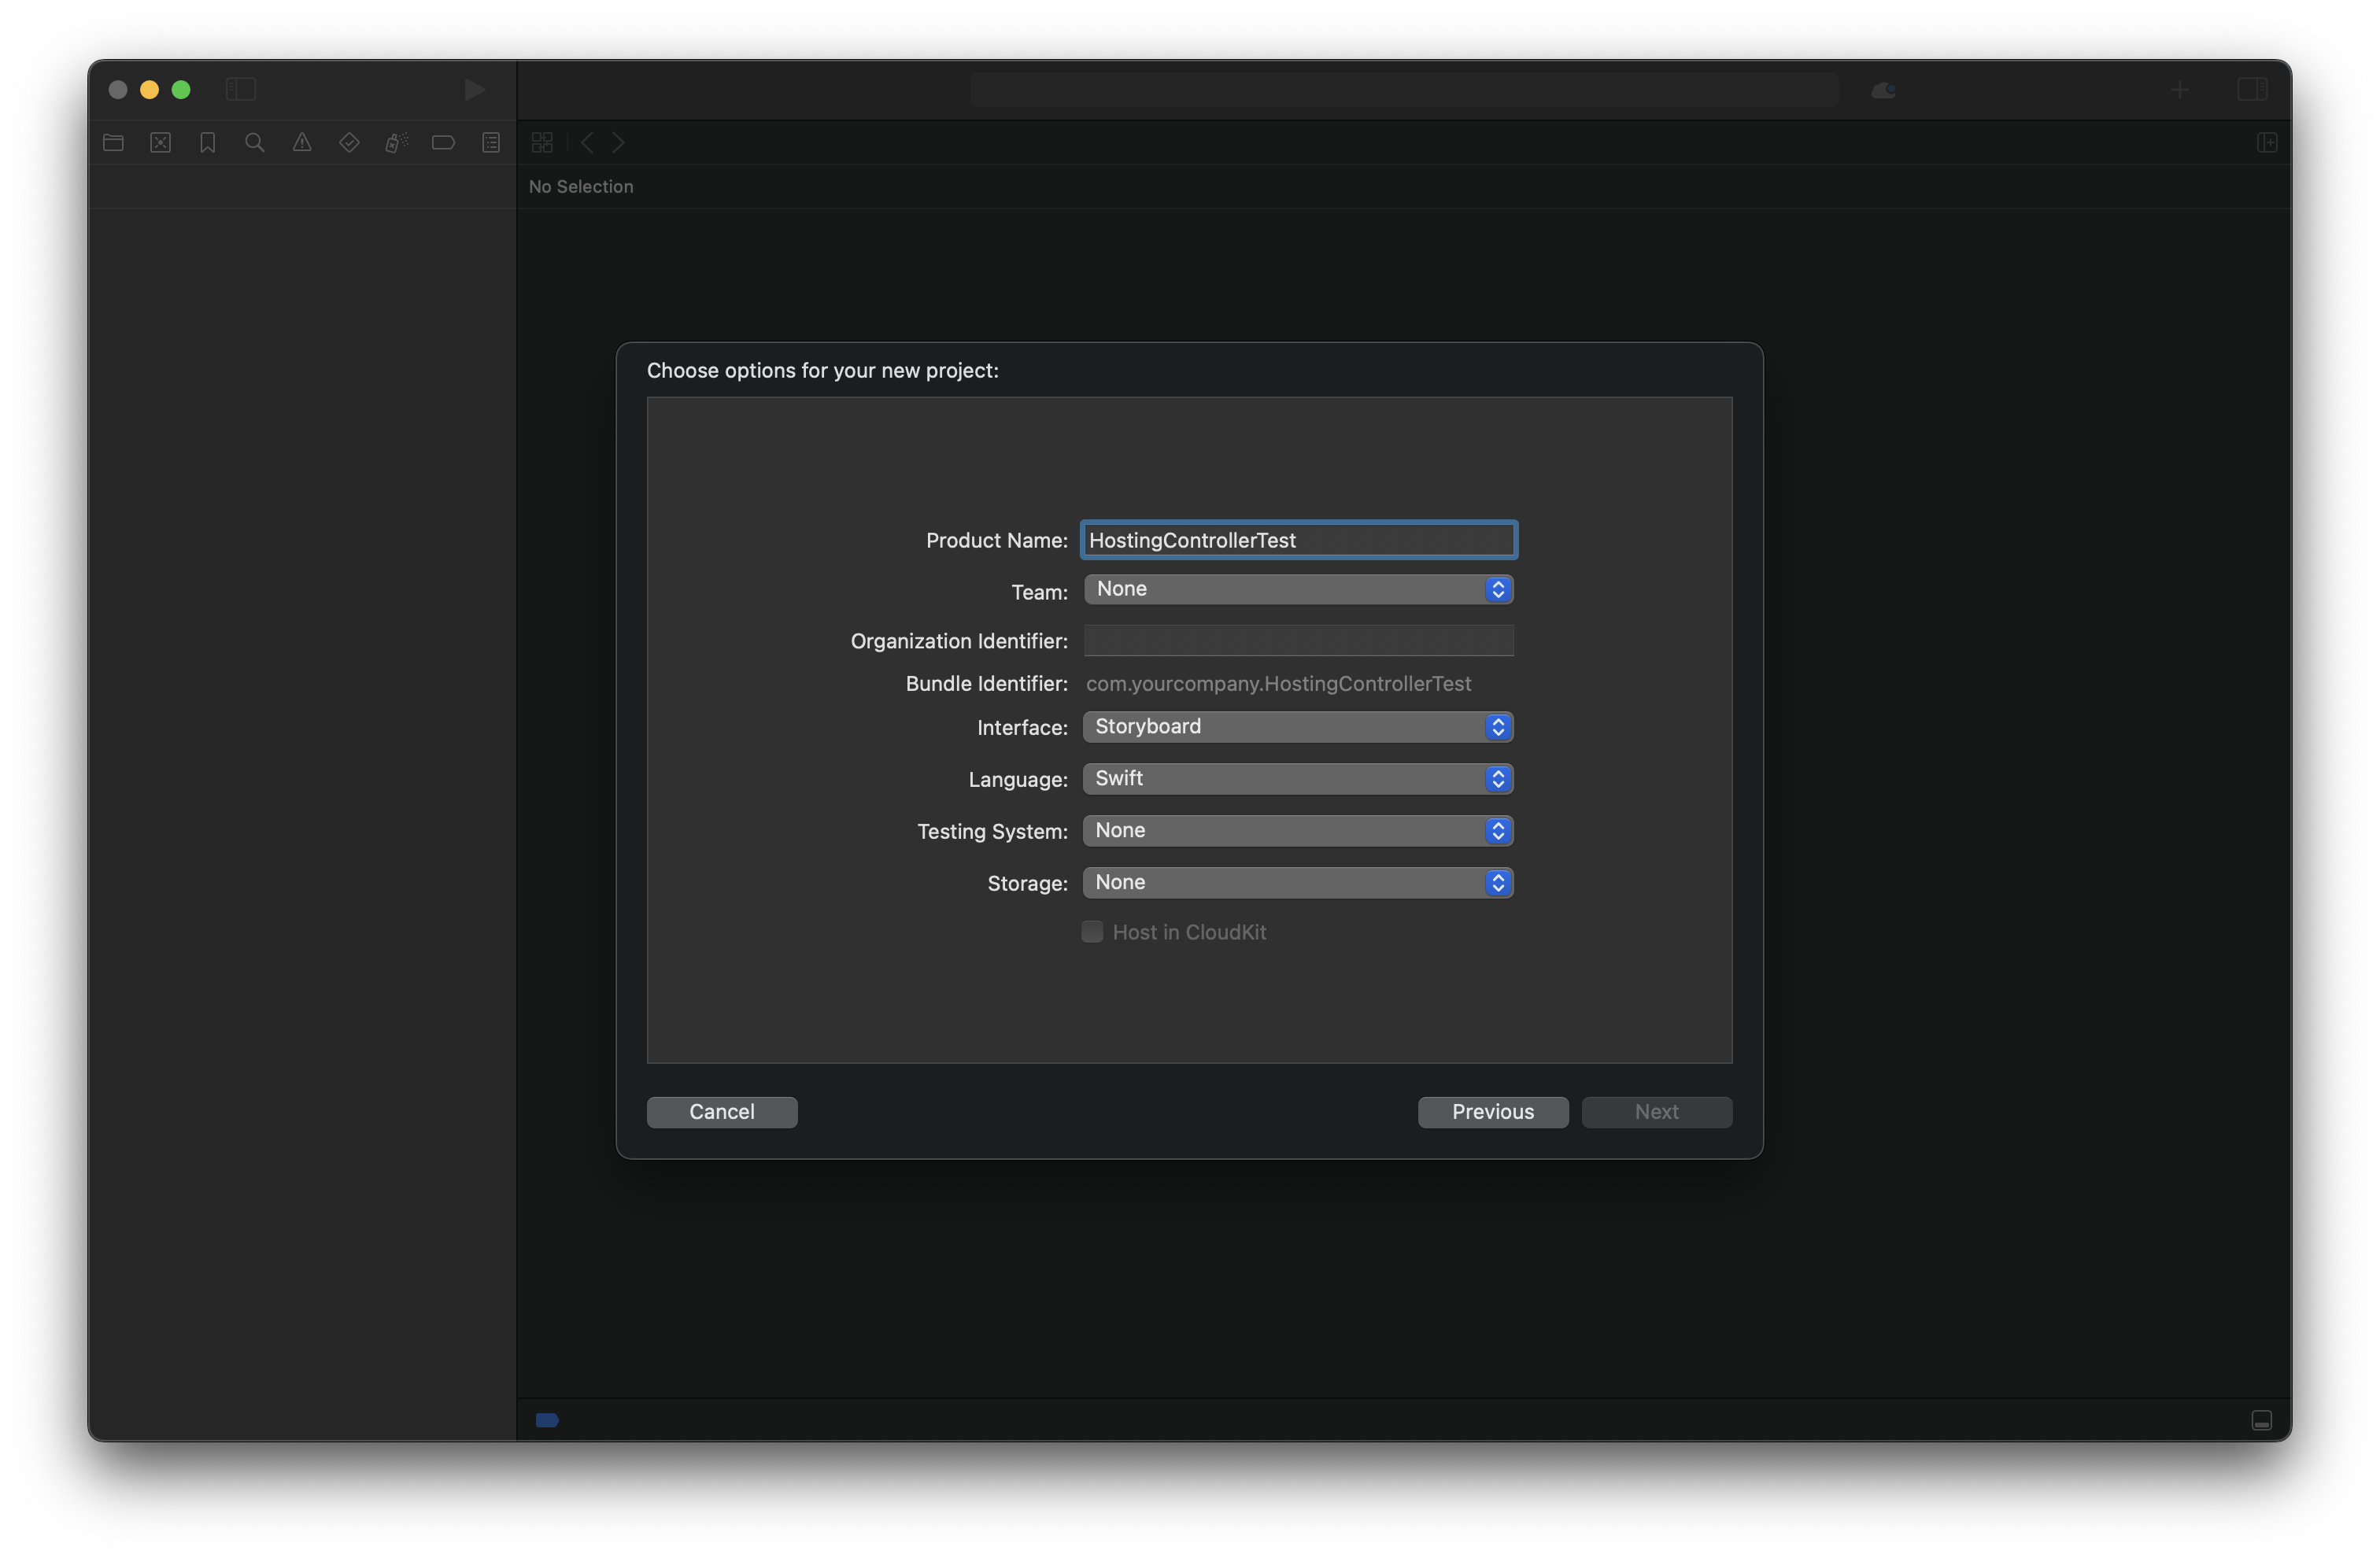Toggle the left navigator sidebar
The height and width of the screenshot is (1558, 2380).
pos(241,90)
